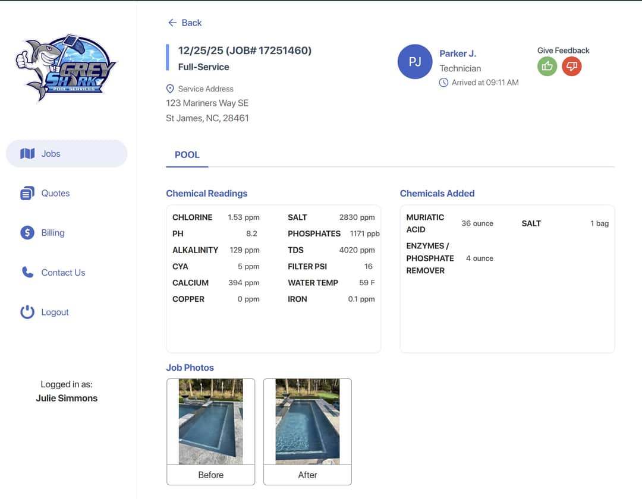Open the Billing section
Screen dimensions: 642x499
coord(53,233)
